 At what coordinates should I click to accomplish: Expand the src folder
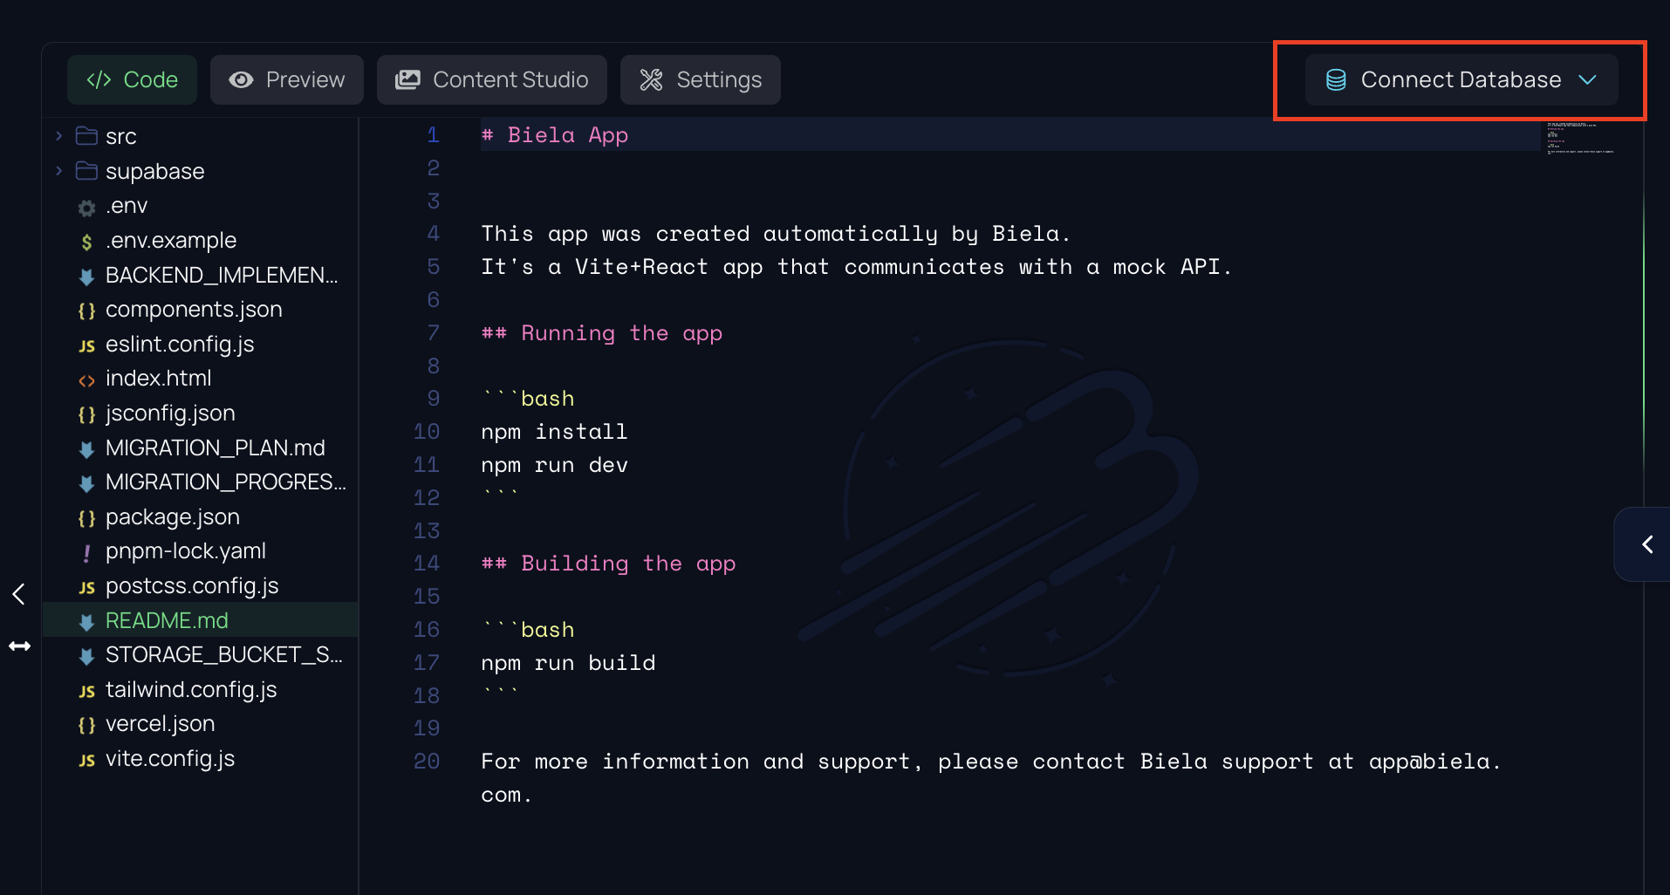[58, 136]
